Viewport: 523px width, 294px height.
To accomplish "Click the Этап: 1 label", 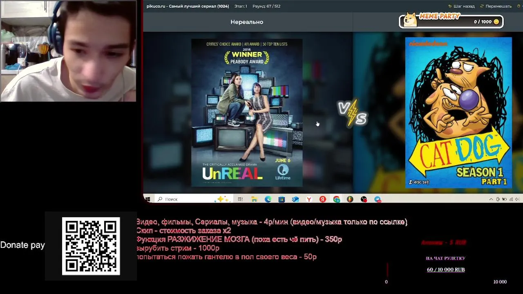I will tap(241, 6).
